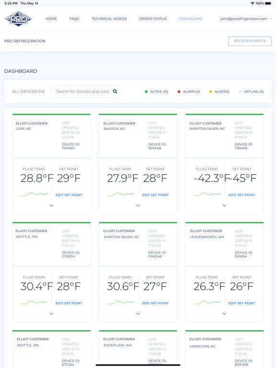Open the FAQs page
This screenshot has width=276, height=368.
coord(74,19)
